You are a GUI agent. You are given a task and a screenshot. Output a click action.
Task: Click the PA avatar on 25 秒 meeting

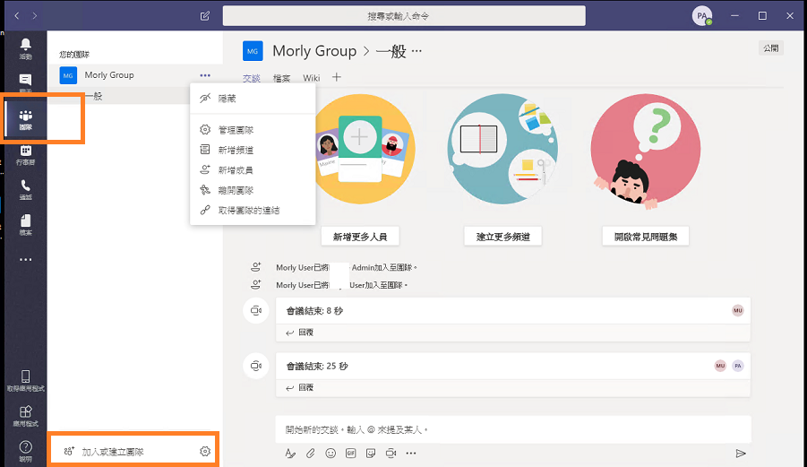pos(737,366)
